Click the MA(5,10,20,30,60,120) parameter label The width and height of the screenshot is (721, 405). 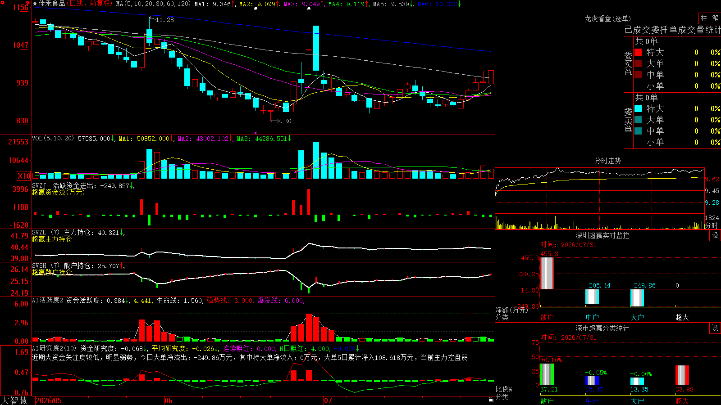tap(154, 4)
